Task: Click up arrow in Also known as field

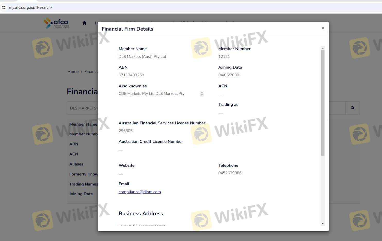Action: (202, 92)
